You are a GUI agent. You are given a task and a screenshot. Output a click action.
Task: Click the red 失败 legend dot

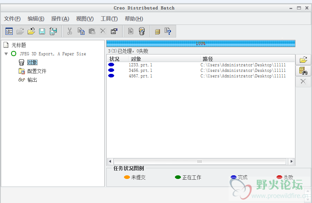pyautogui.click(x=279, y=177)
